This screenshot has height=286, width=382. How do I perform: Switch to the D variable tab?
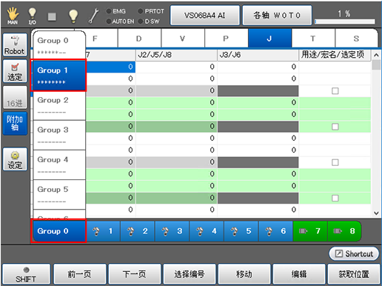tap(140, 39)
